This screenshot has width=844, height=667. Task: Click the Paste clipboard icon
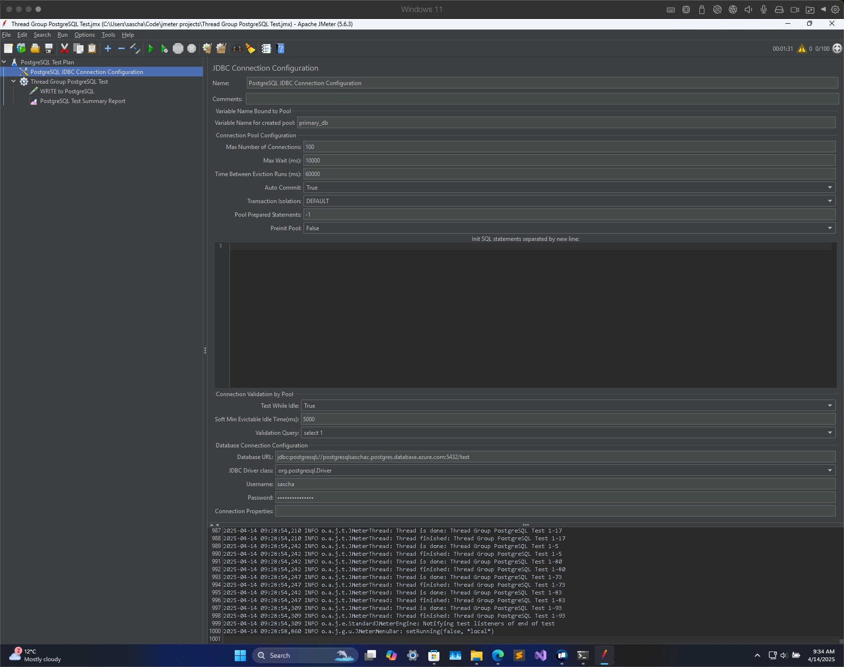pos(92,48)
